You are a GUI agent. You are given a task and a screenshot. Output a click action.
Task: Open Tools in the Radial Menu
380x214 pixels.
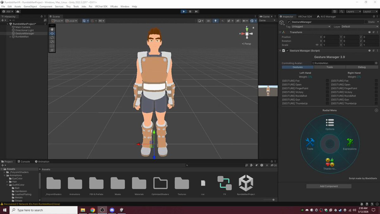310,144
